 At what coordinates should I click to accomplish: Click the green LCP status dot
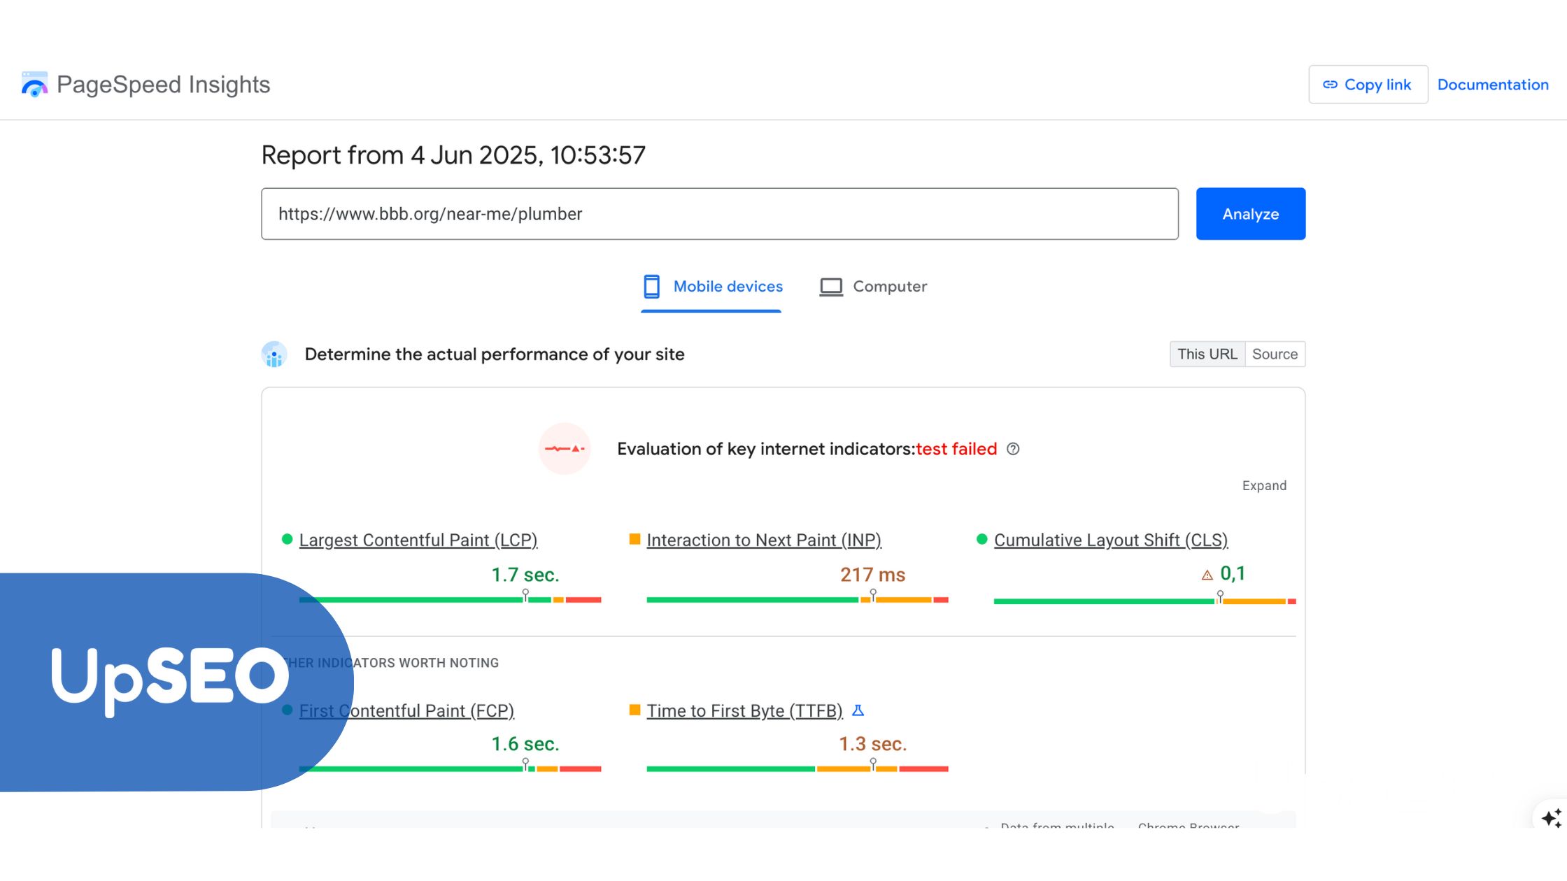coord(287,539)
